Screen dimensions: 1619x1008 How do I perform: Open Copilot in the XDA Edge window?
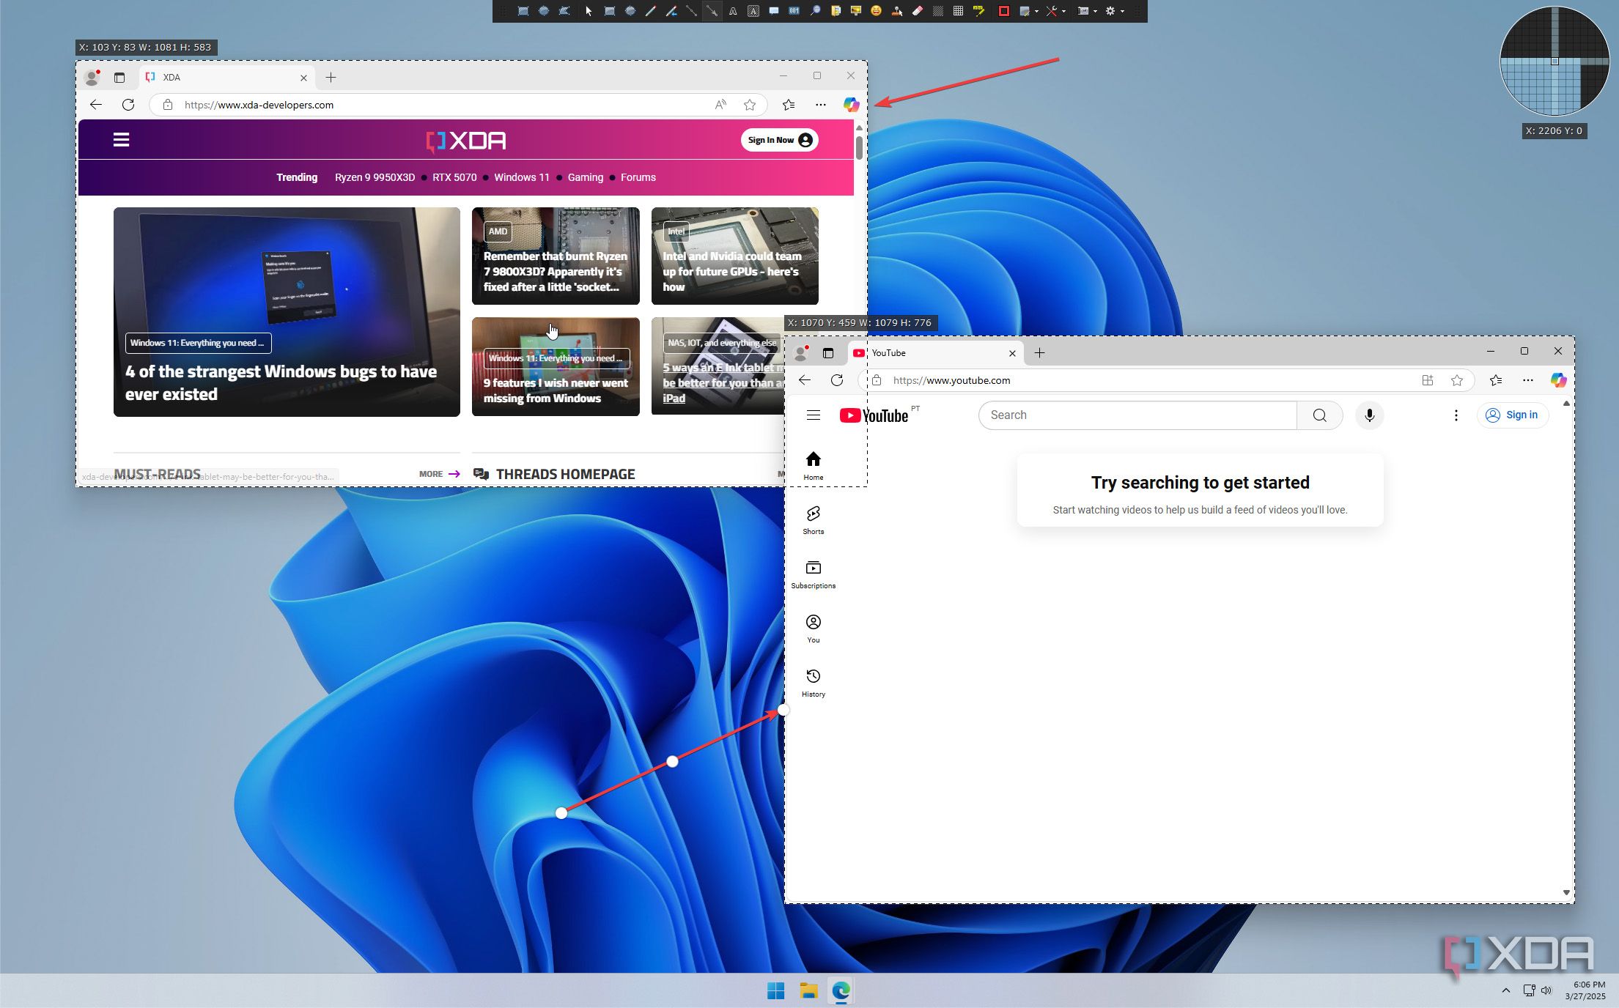(851, 105)
